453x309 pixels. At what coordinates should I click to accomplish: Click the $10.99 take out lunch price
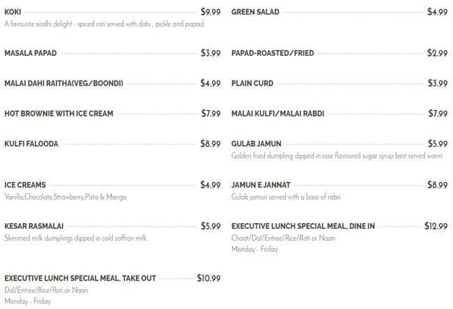pyautogui.click(x=208, y=278)
